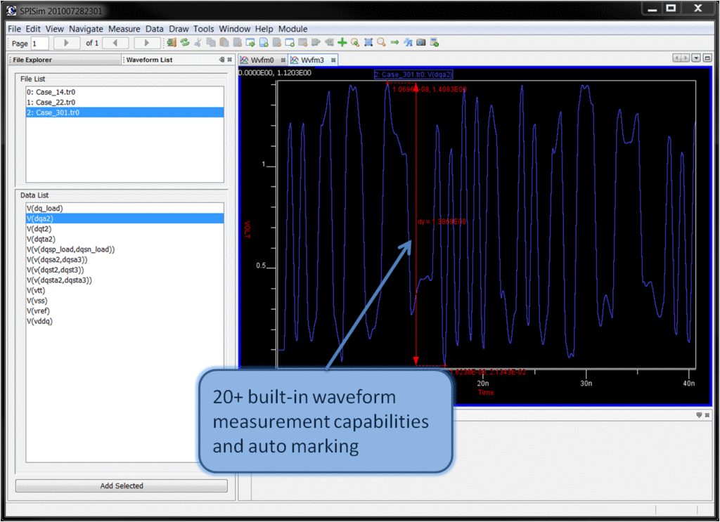Image resolution: width=720 pixels, height=522 pixels.
Task: Click the magnifier zoom icon in toolbar
Action: point(381,43)
